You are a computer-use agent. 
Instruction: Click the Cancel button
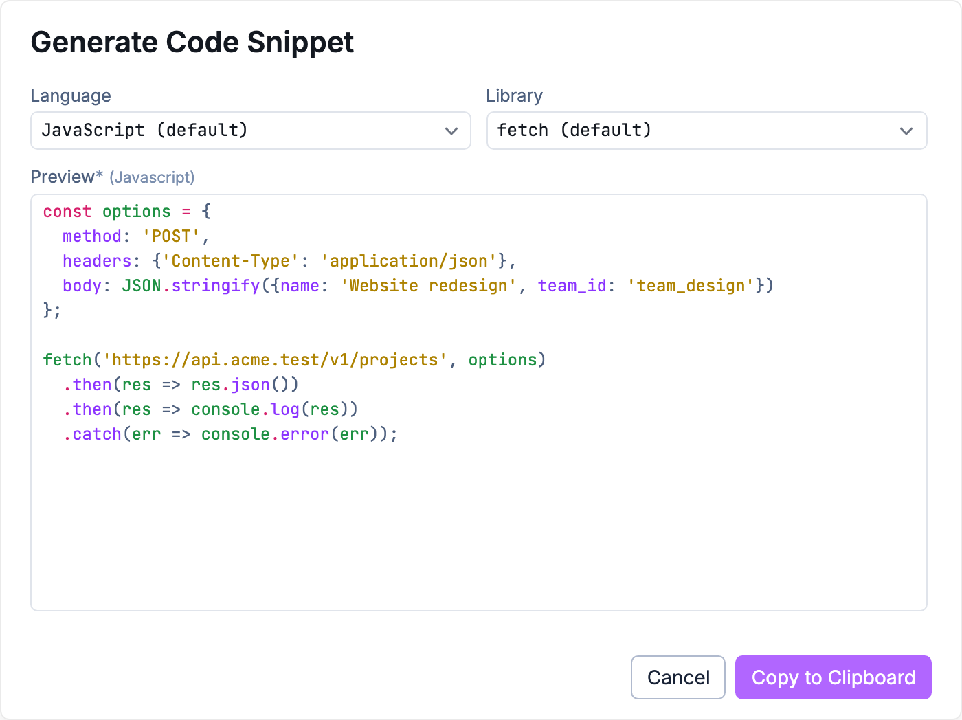coord(678,677)
